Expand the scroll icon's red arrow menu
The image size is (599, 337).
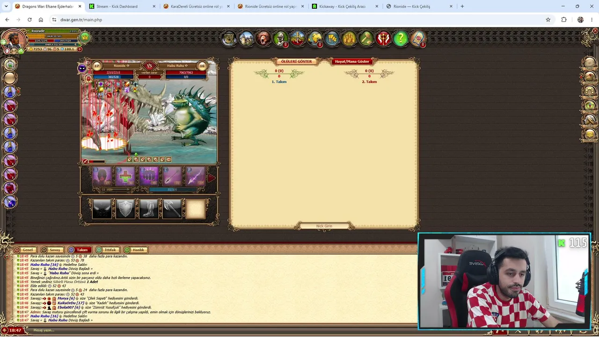click(x=423, y=45)
